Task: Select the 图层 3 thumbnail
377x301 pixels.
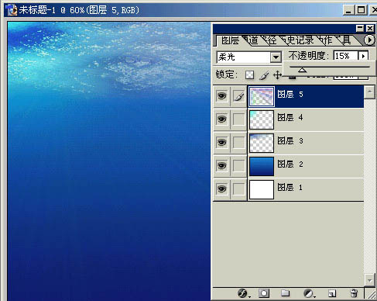Action: coord(262,143)
